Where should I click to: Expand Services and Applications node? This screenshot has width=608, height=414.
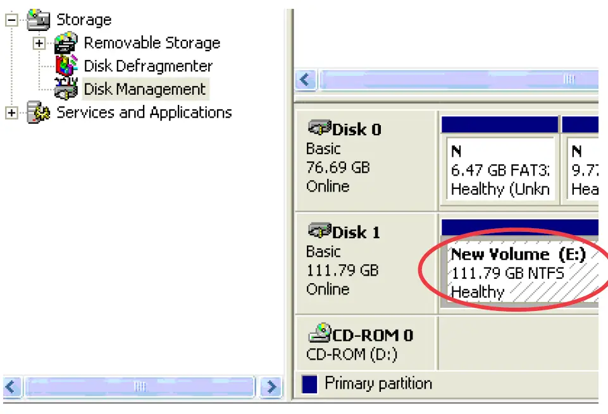11,113
